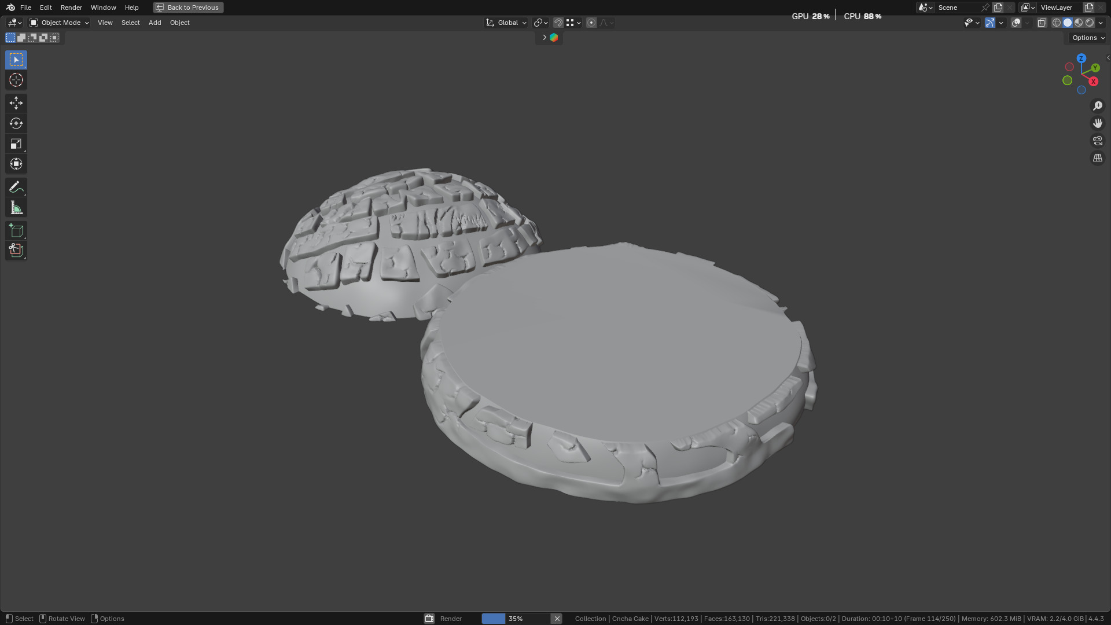The width and height of the screenshot is (1111, 625).
Task: Toggle show gizmo button
Action: click(990, 23)
